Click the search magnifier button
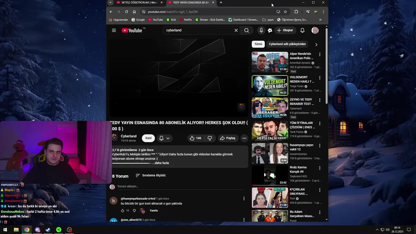This screenshot has width=416, height=234. (246, 30)
